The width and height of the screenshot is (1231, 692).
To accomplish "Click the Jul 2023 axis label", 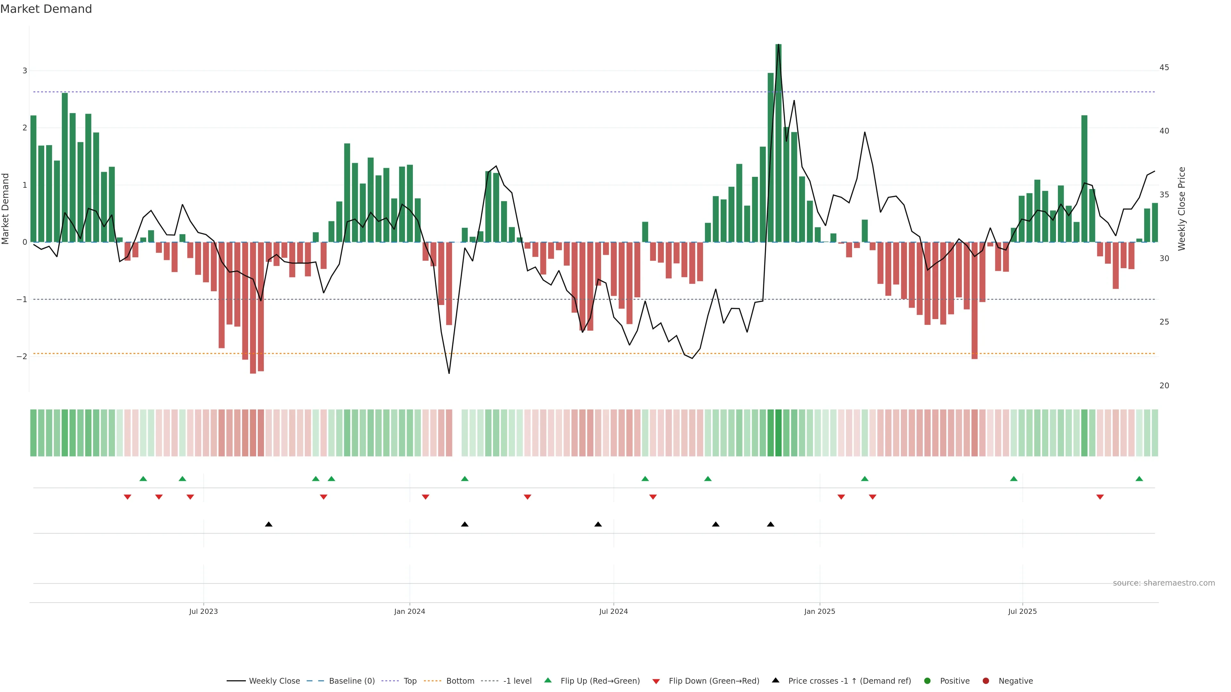I will (x=203, y=612).
